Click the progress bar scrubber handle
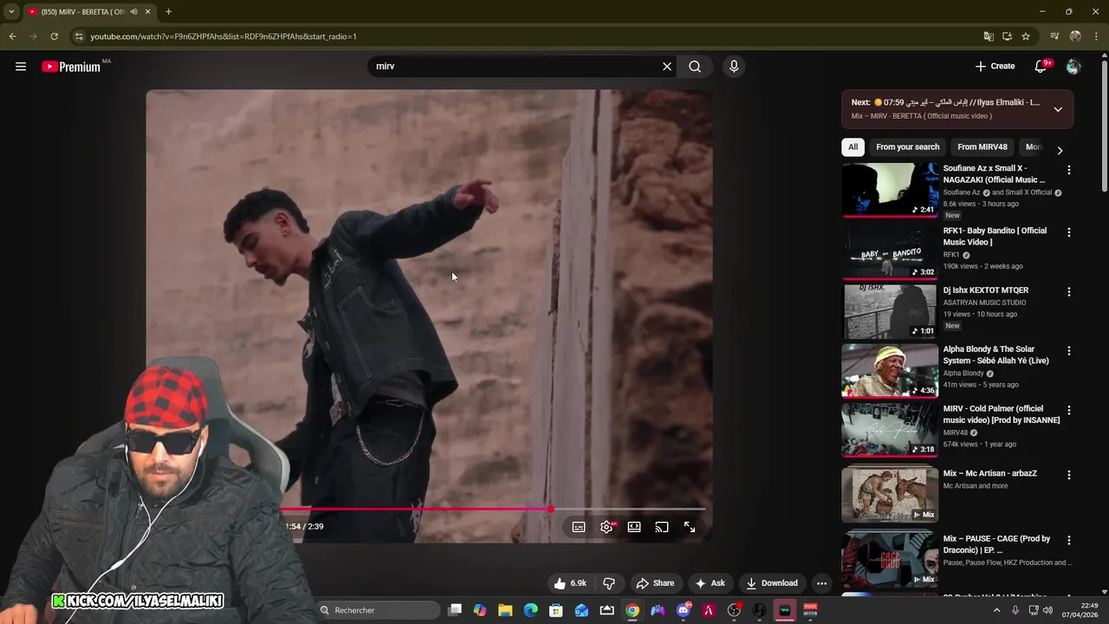 (x=550, y=510)
